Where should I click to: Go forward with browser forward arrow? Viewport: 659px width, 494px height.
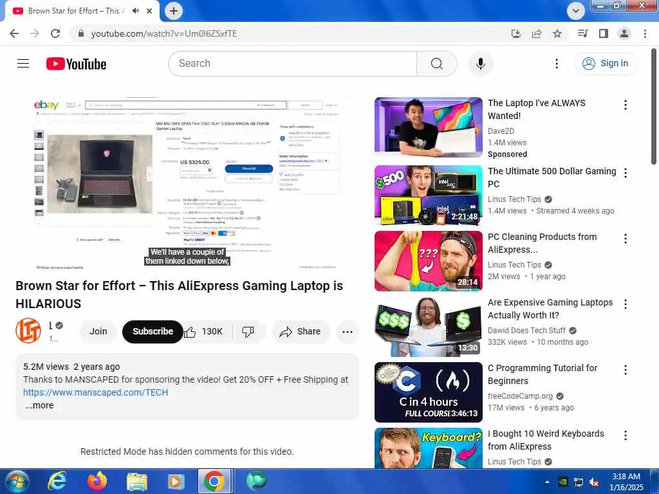coord(35,33)
